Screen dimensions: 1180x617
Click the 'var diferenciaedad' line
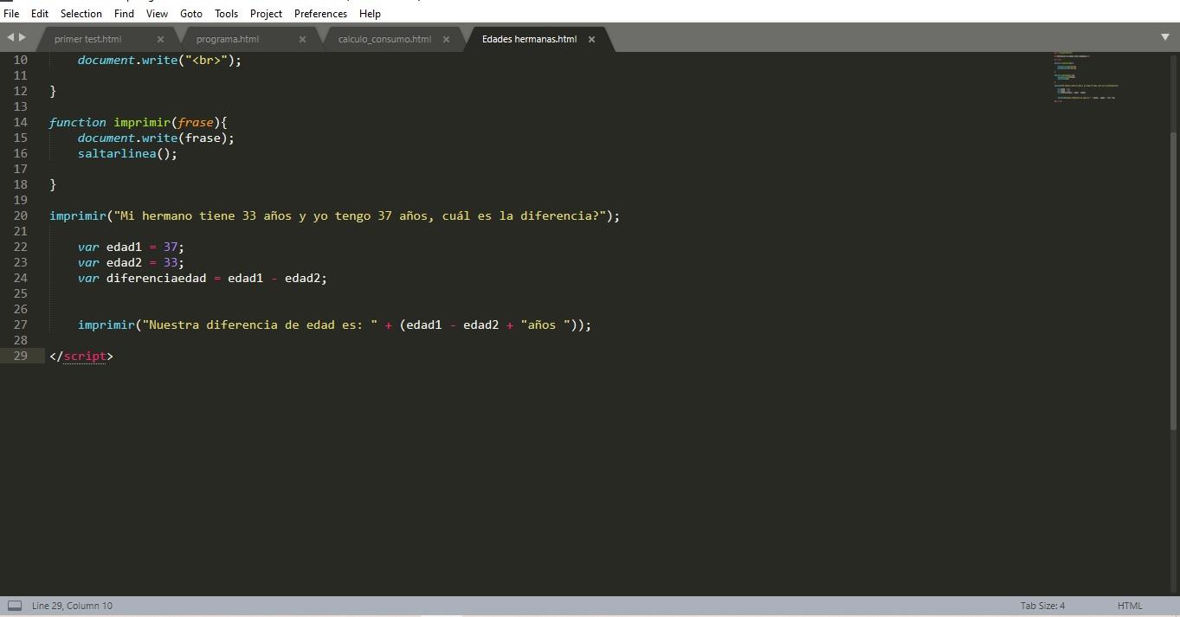pyautogui.click(x=203, y=278)
